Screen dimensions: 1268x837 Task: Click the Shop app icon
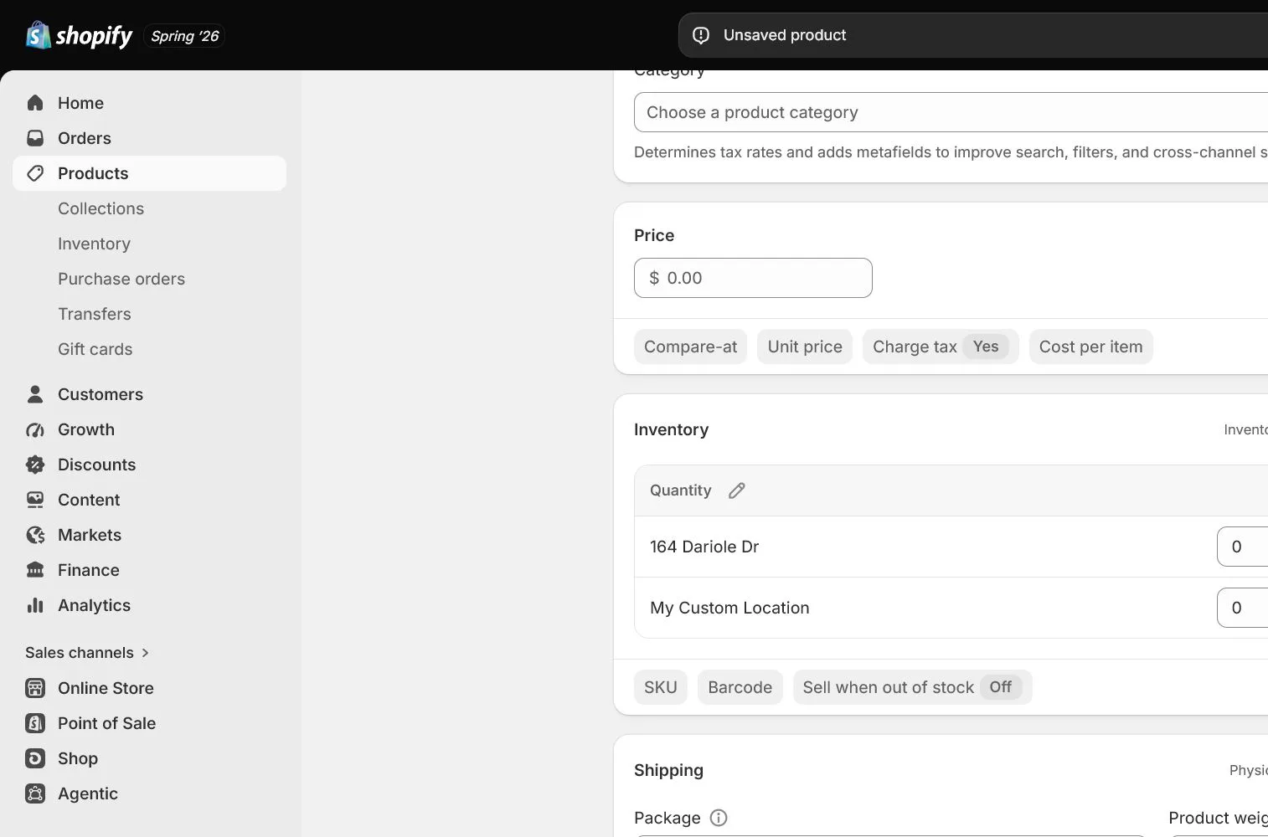click(x=35, y=758)
